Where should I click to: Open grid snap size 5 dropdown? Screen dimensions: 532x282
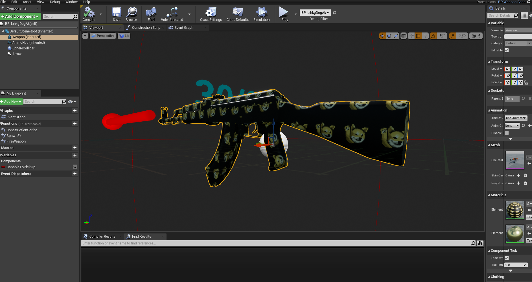(x=425, y=36)
